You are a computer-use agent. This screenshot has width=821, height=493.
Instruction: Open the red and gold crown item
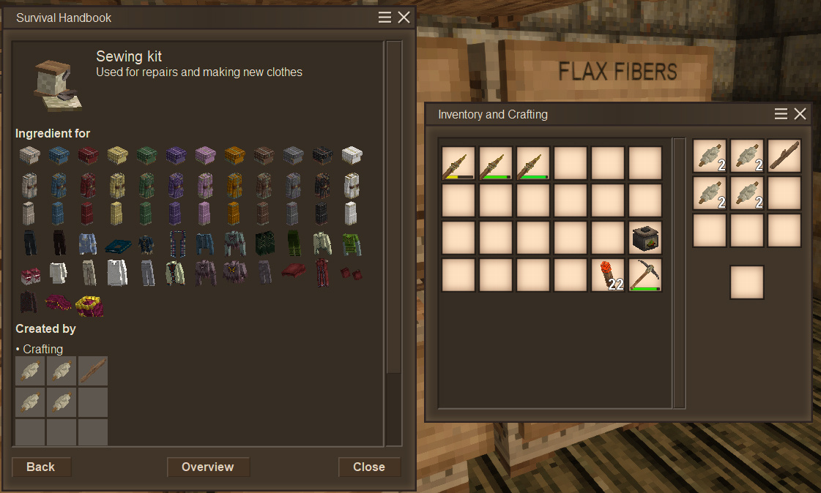point(89,305)
